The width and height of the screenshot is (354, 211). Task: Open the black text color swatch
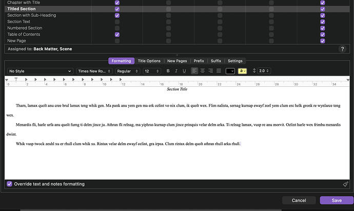coord(230,71)
